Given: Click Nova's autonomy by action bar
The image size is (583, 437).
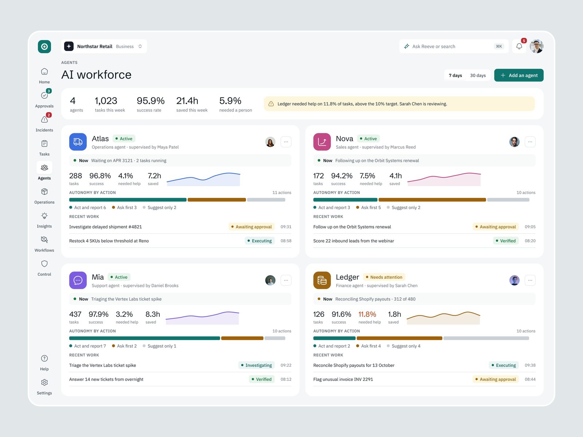Looking at the screenshot, I should coord(421,200).
